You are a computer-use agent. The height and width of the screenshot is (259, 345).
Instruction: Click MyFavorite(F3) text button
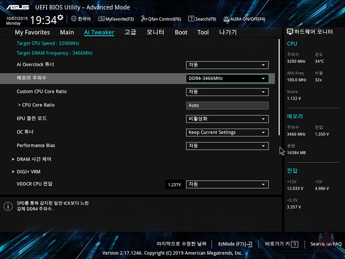pyautogui.click(x=120, y=19)
